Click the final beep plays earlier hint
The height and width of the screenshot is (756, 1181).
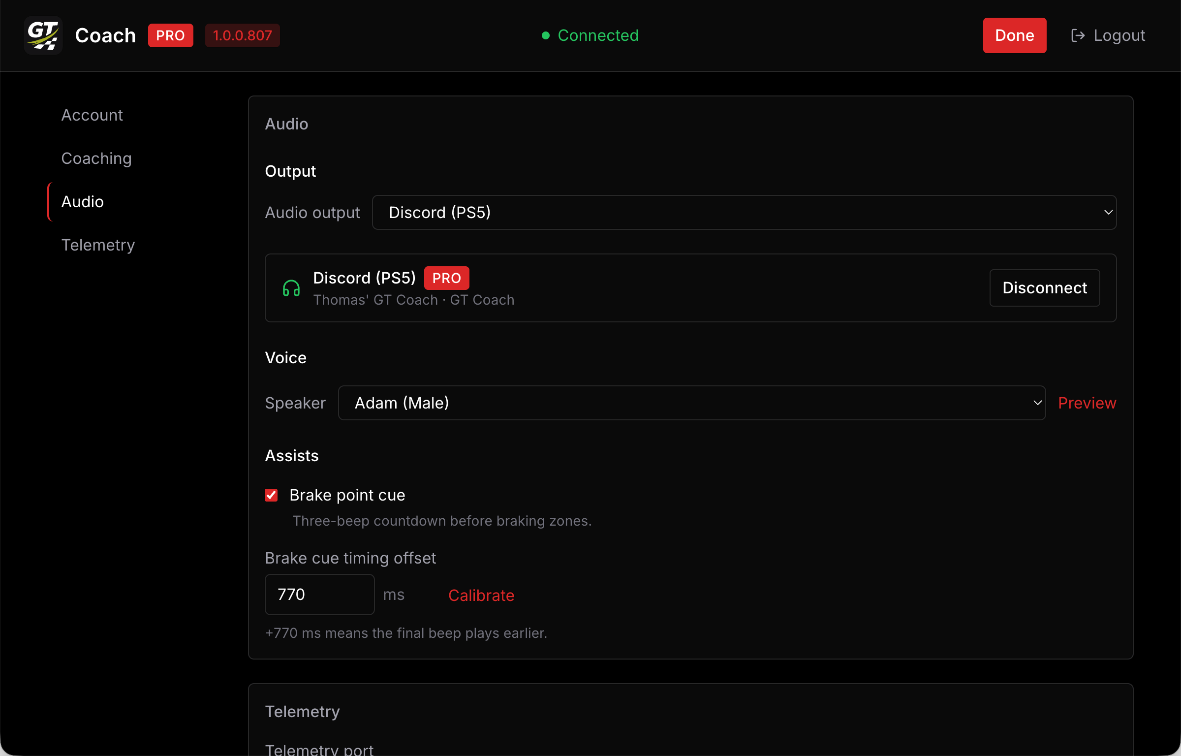pos(406,633)
